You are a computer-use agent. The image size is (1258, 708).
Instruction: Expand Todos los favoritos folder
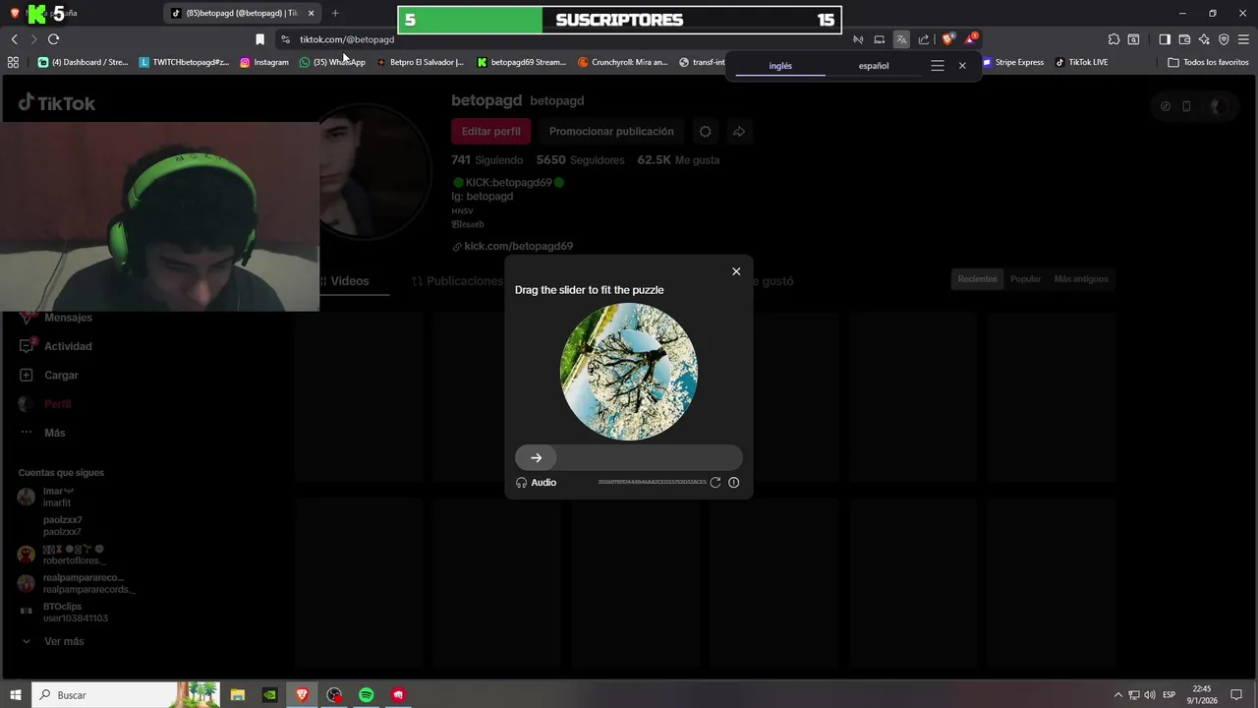[x=1208, y=62]
